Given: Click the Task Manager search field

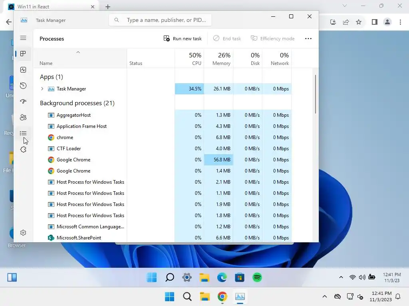Looking at the screenshot, I should (x=160, y=20).
